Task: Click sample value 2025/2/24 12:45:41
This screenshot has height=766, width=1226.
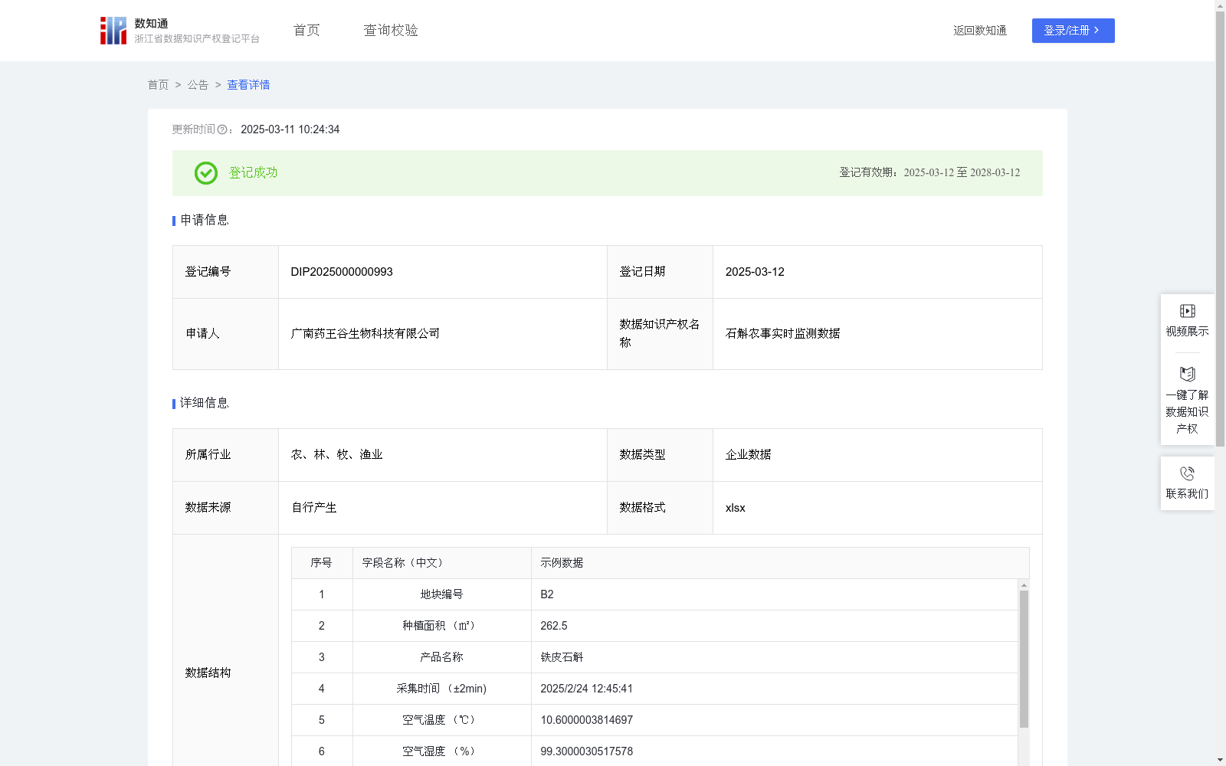Action: 586,689
